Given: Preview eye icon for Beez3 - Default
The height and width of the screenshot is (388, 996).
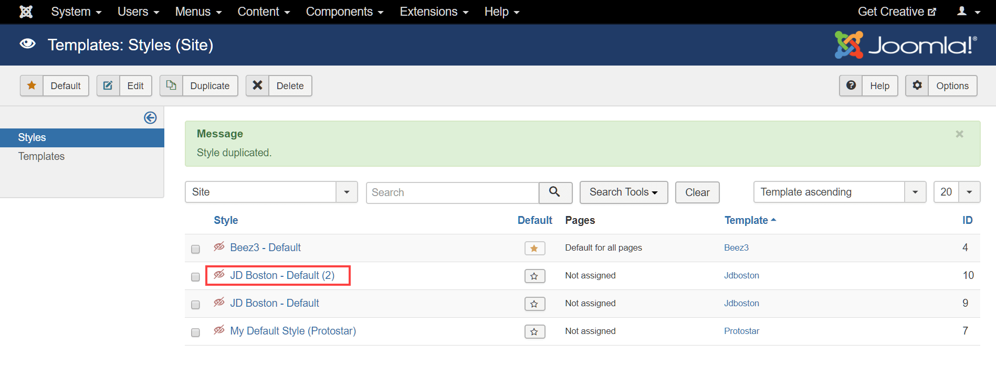Looking at the screenshot, I should [x=219, y=247].
